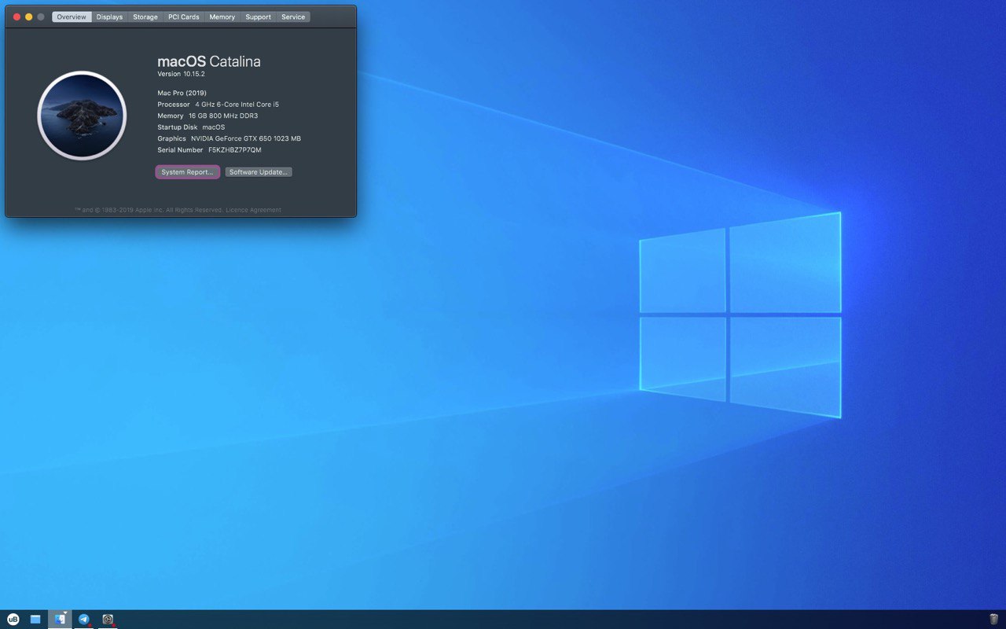Click the NVIDIA GeForce GTX 650 graphics text
Screen dimensions: 1006x629
246,138
